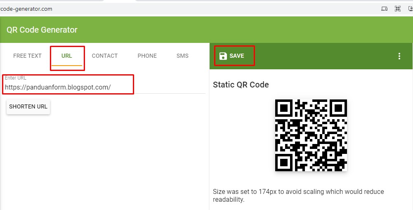The width and height of the screenshot is (413, 210).
Task: Click the browser address bar URL text
Action: click(26, 9)
